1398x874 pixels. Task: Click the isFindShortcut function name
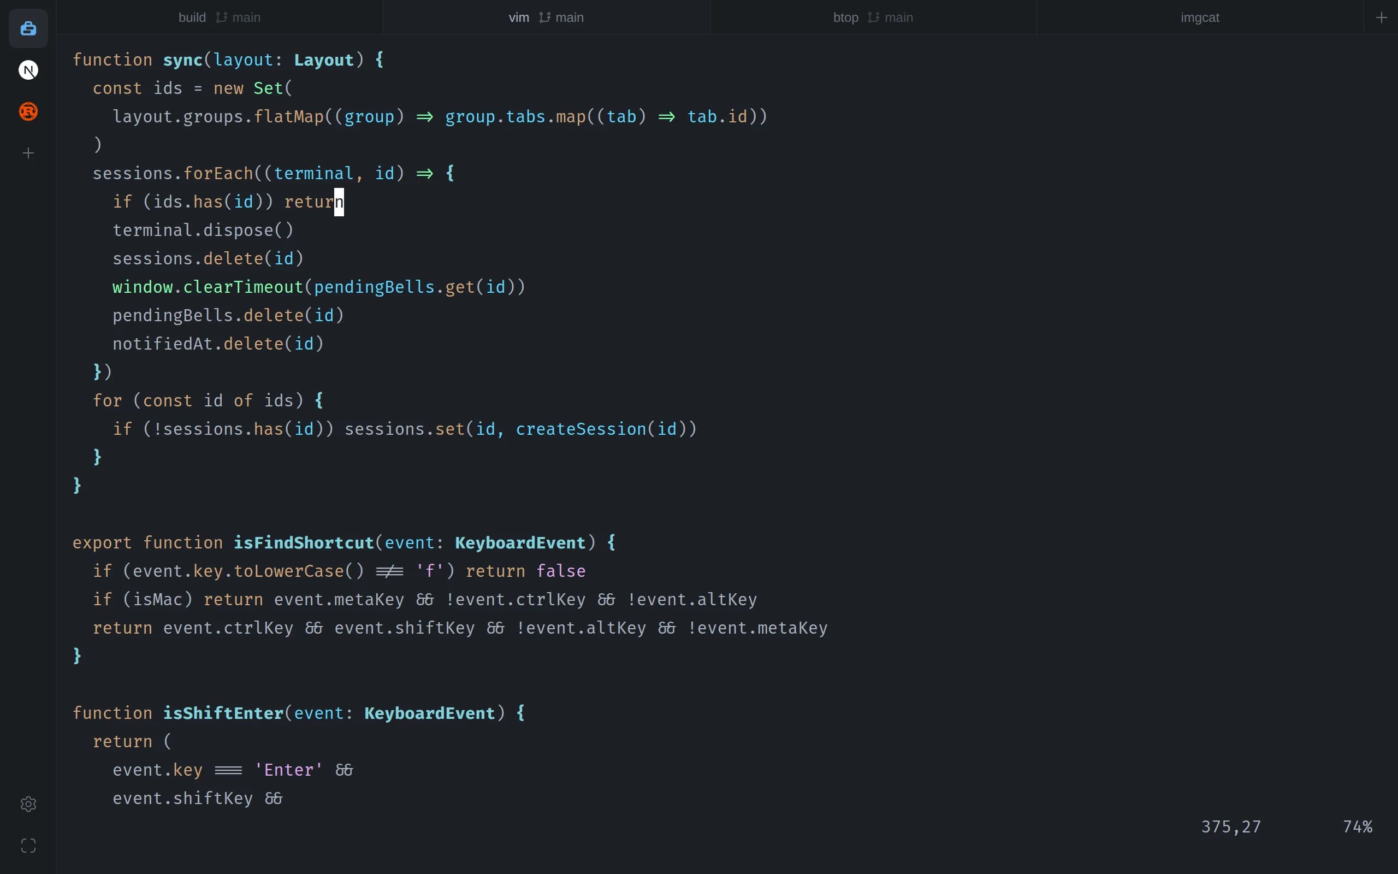(303, 542)
